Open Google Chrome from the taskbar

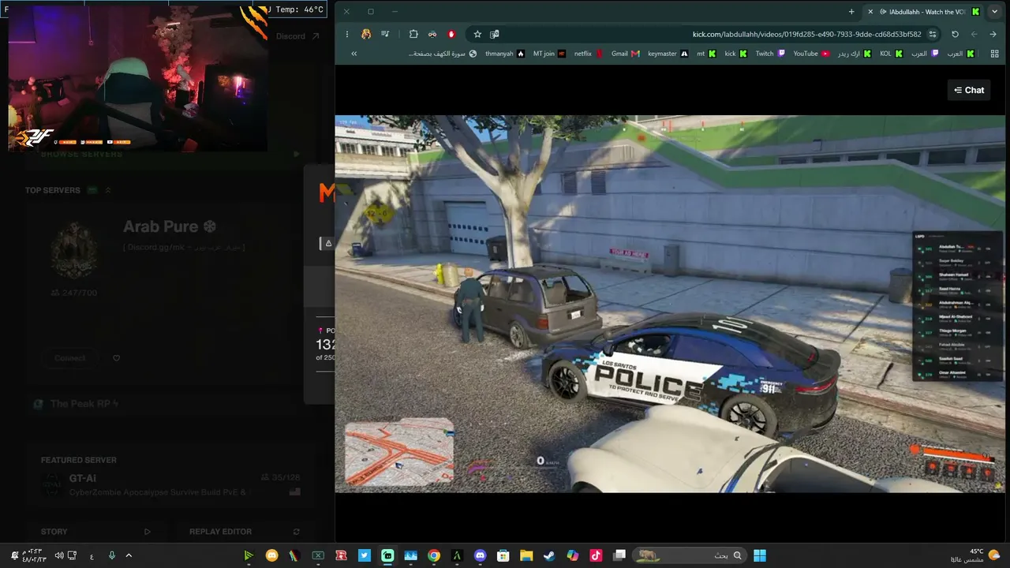point(434,555)
